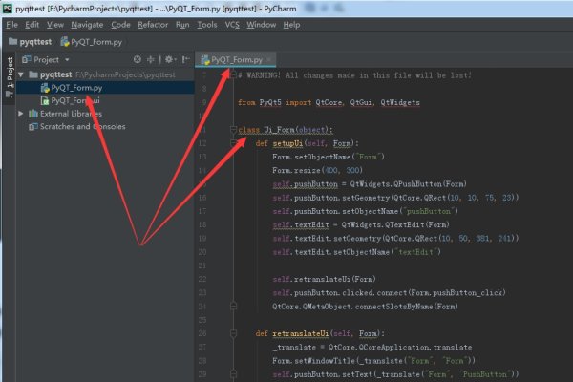Click the 'def retranslateUi(self, Form):' line
The width and height of the screenshot is (573, 382).
tap(320, 333)
